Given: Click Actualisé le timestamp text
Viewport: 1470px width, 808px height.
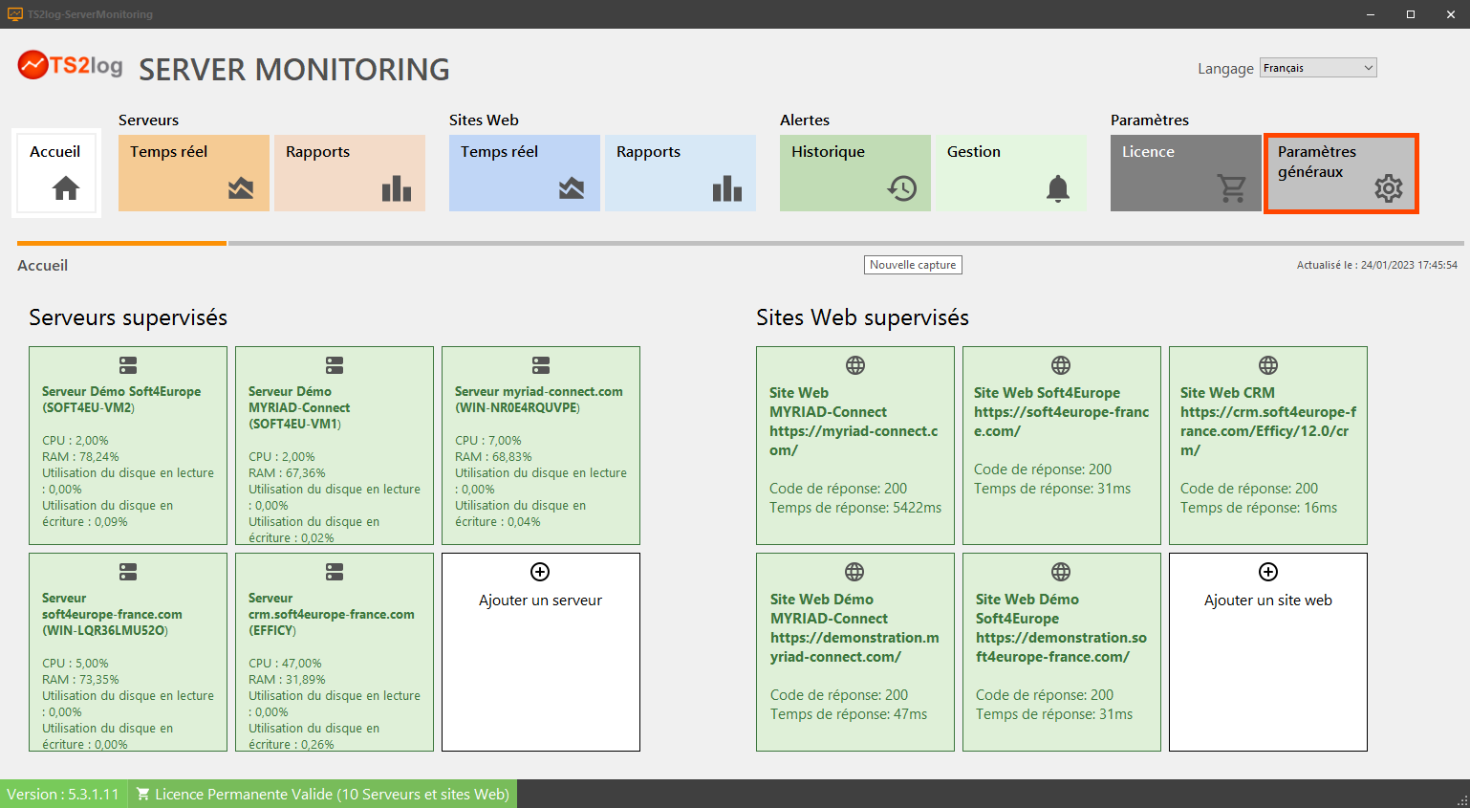Looking at the screenshot, I should coord(1377,265).
